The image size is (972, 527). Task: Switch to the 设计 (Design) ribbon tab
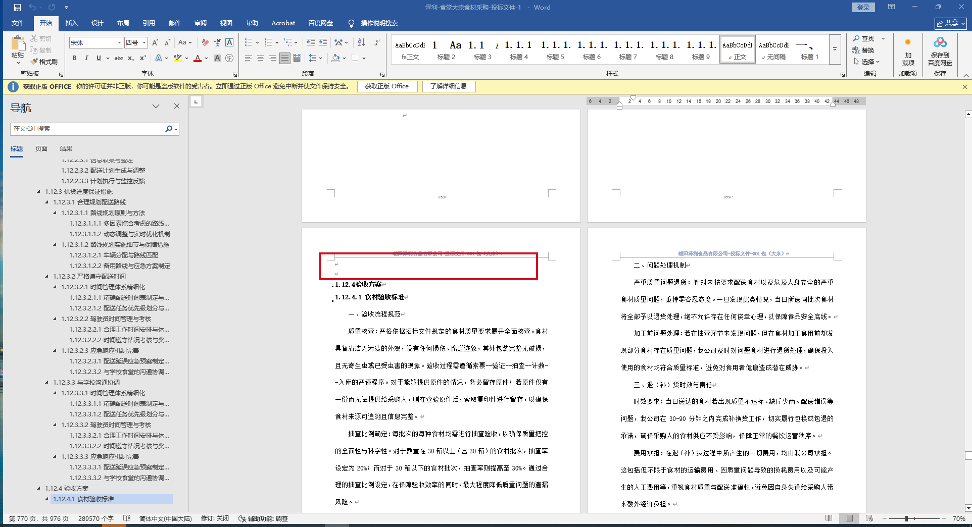point(98,23)
